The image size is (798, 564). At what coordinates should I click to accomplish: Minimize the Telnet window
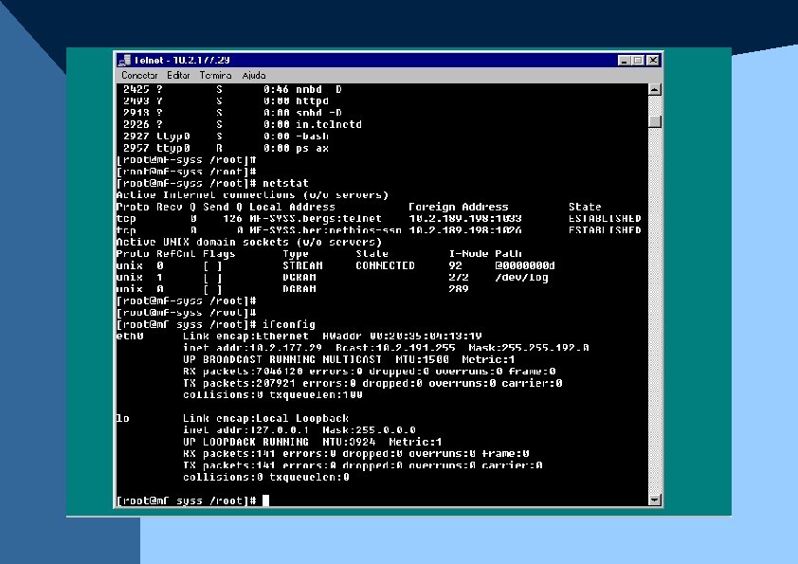625,61
